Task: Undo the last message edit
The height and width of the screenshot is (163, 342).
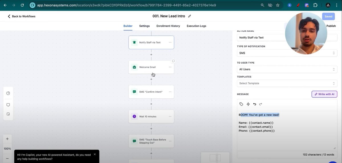Action: pos(255,104)
